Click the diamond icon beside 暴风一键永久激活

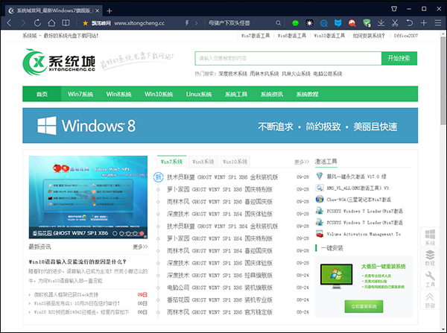click(320, 177)
